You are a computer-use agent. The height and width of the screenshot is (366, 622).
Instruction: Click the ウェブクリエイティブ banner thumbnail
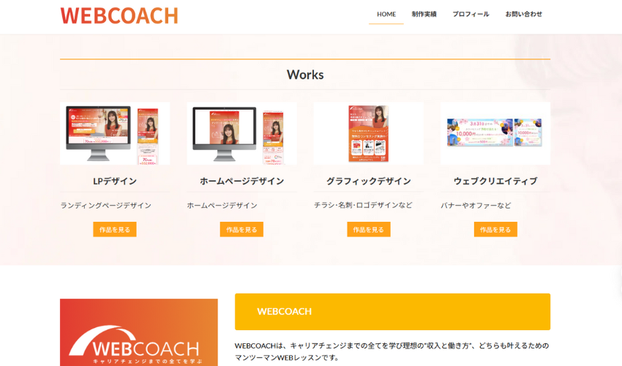pyautogui.click(x=495, y=133)
